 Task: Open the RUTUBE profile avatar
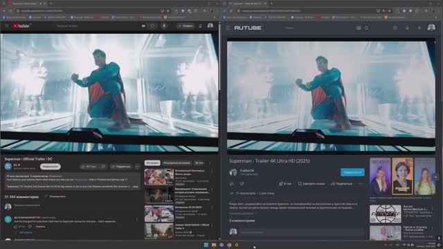[431, 28]
